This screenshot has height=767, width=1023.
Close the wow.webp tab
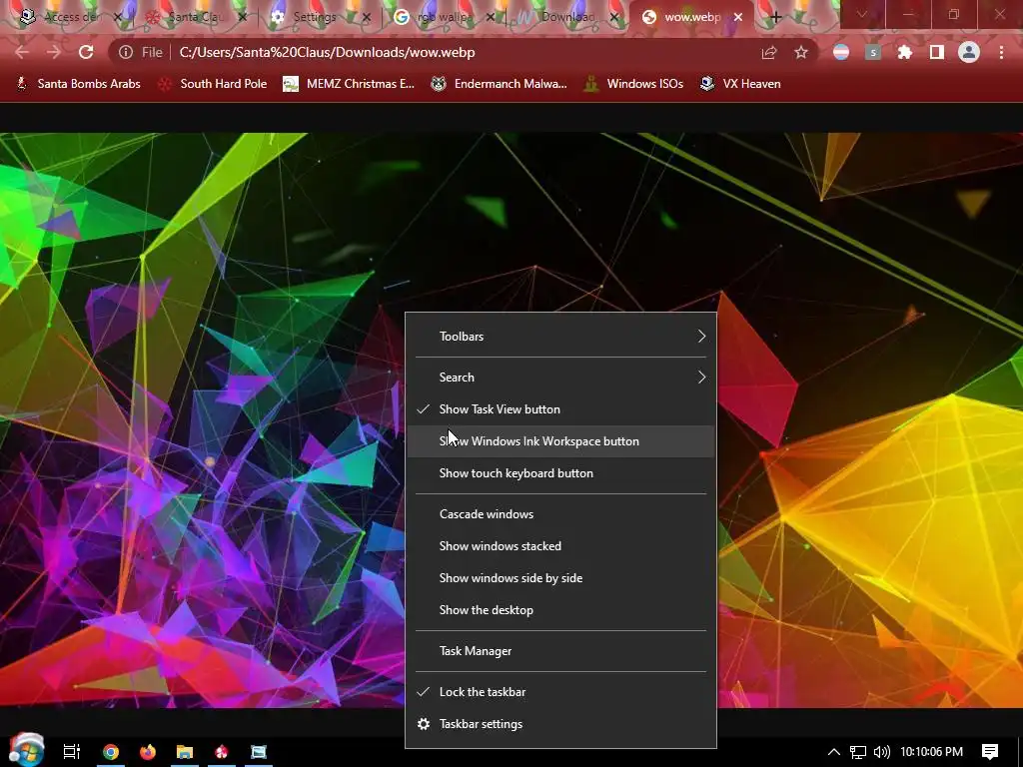tap(738, 18)
